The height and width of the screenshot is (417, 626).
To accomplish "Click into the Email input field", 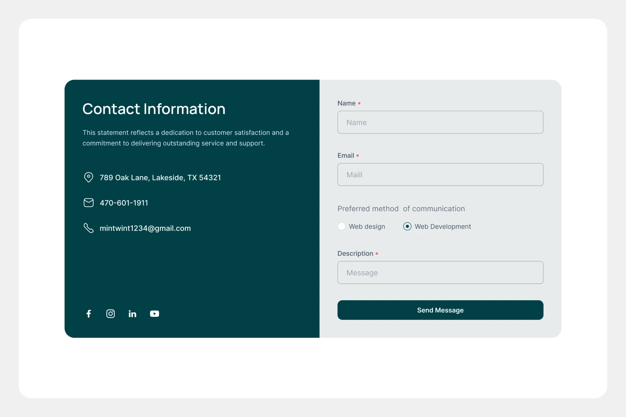I will 440,174.
